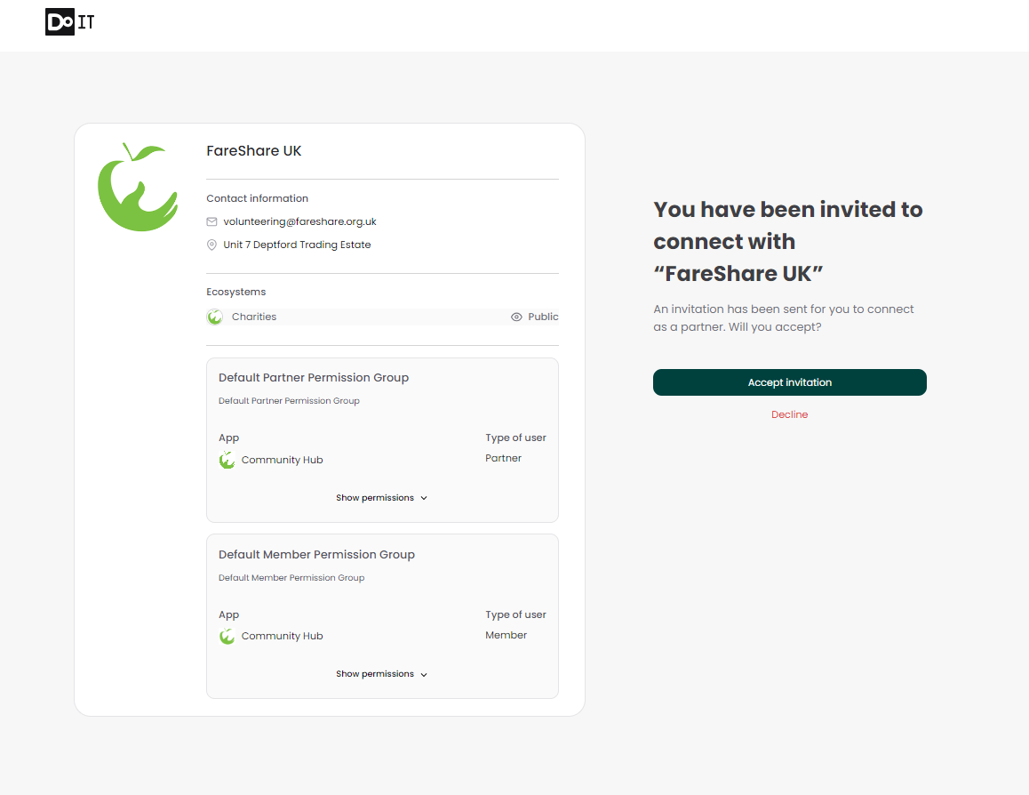Screen dimensions: 1029x795
Task: Click the Charities ecosystem icon
Action: pyautogui.click(x=215, y=317)
